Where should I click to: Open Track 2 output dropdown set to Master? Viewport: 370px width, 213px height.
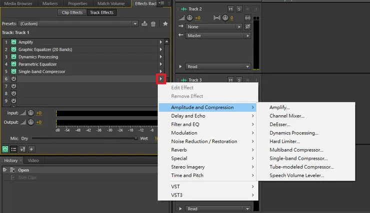pyautogui.click(x=217, y=36)
